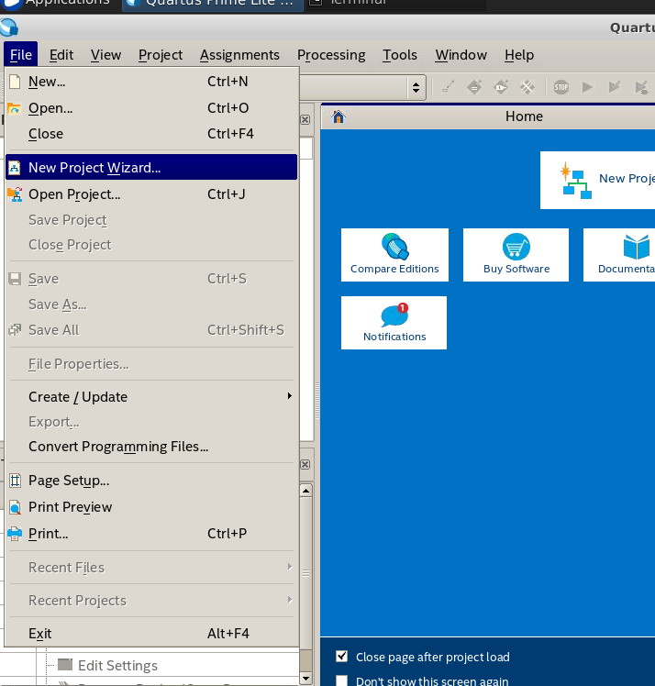Open the Window menu
The width and height of the screenshot is (655, 686).
pos(461,55)
